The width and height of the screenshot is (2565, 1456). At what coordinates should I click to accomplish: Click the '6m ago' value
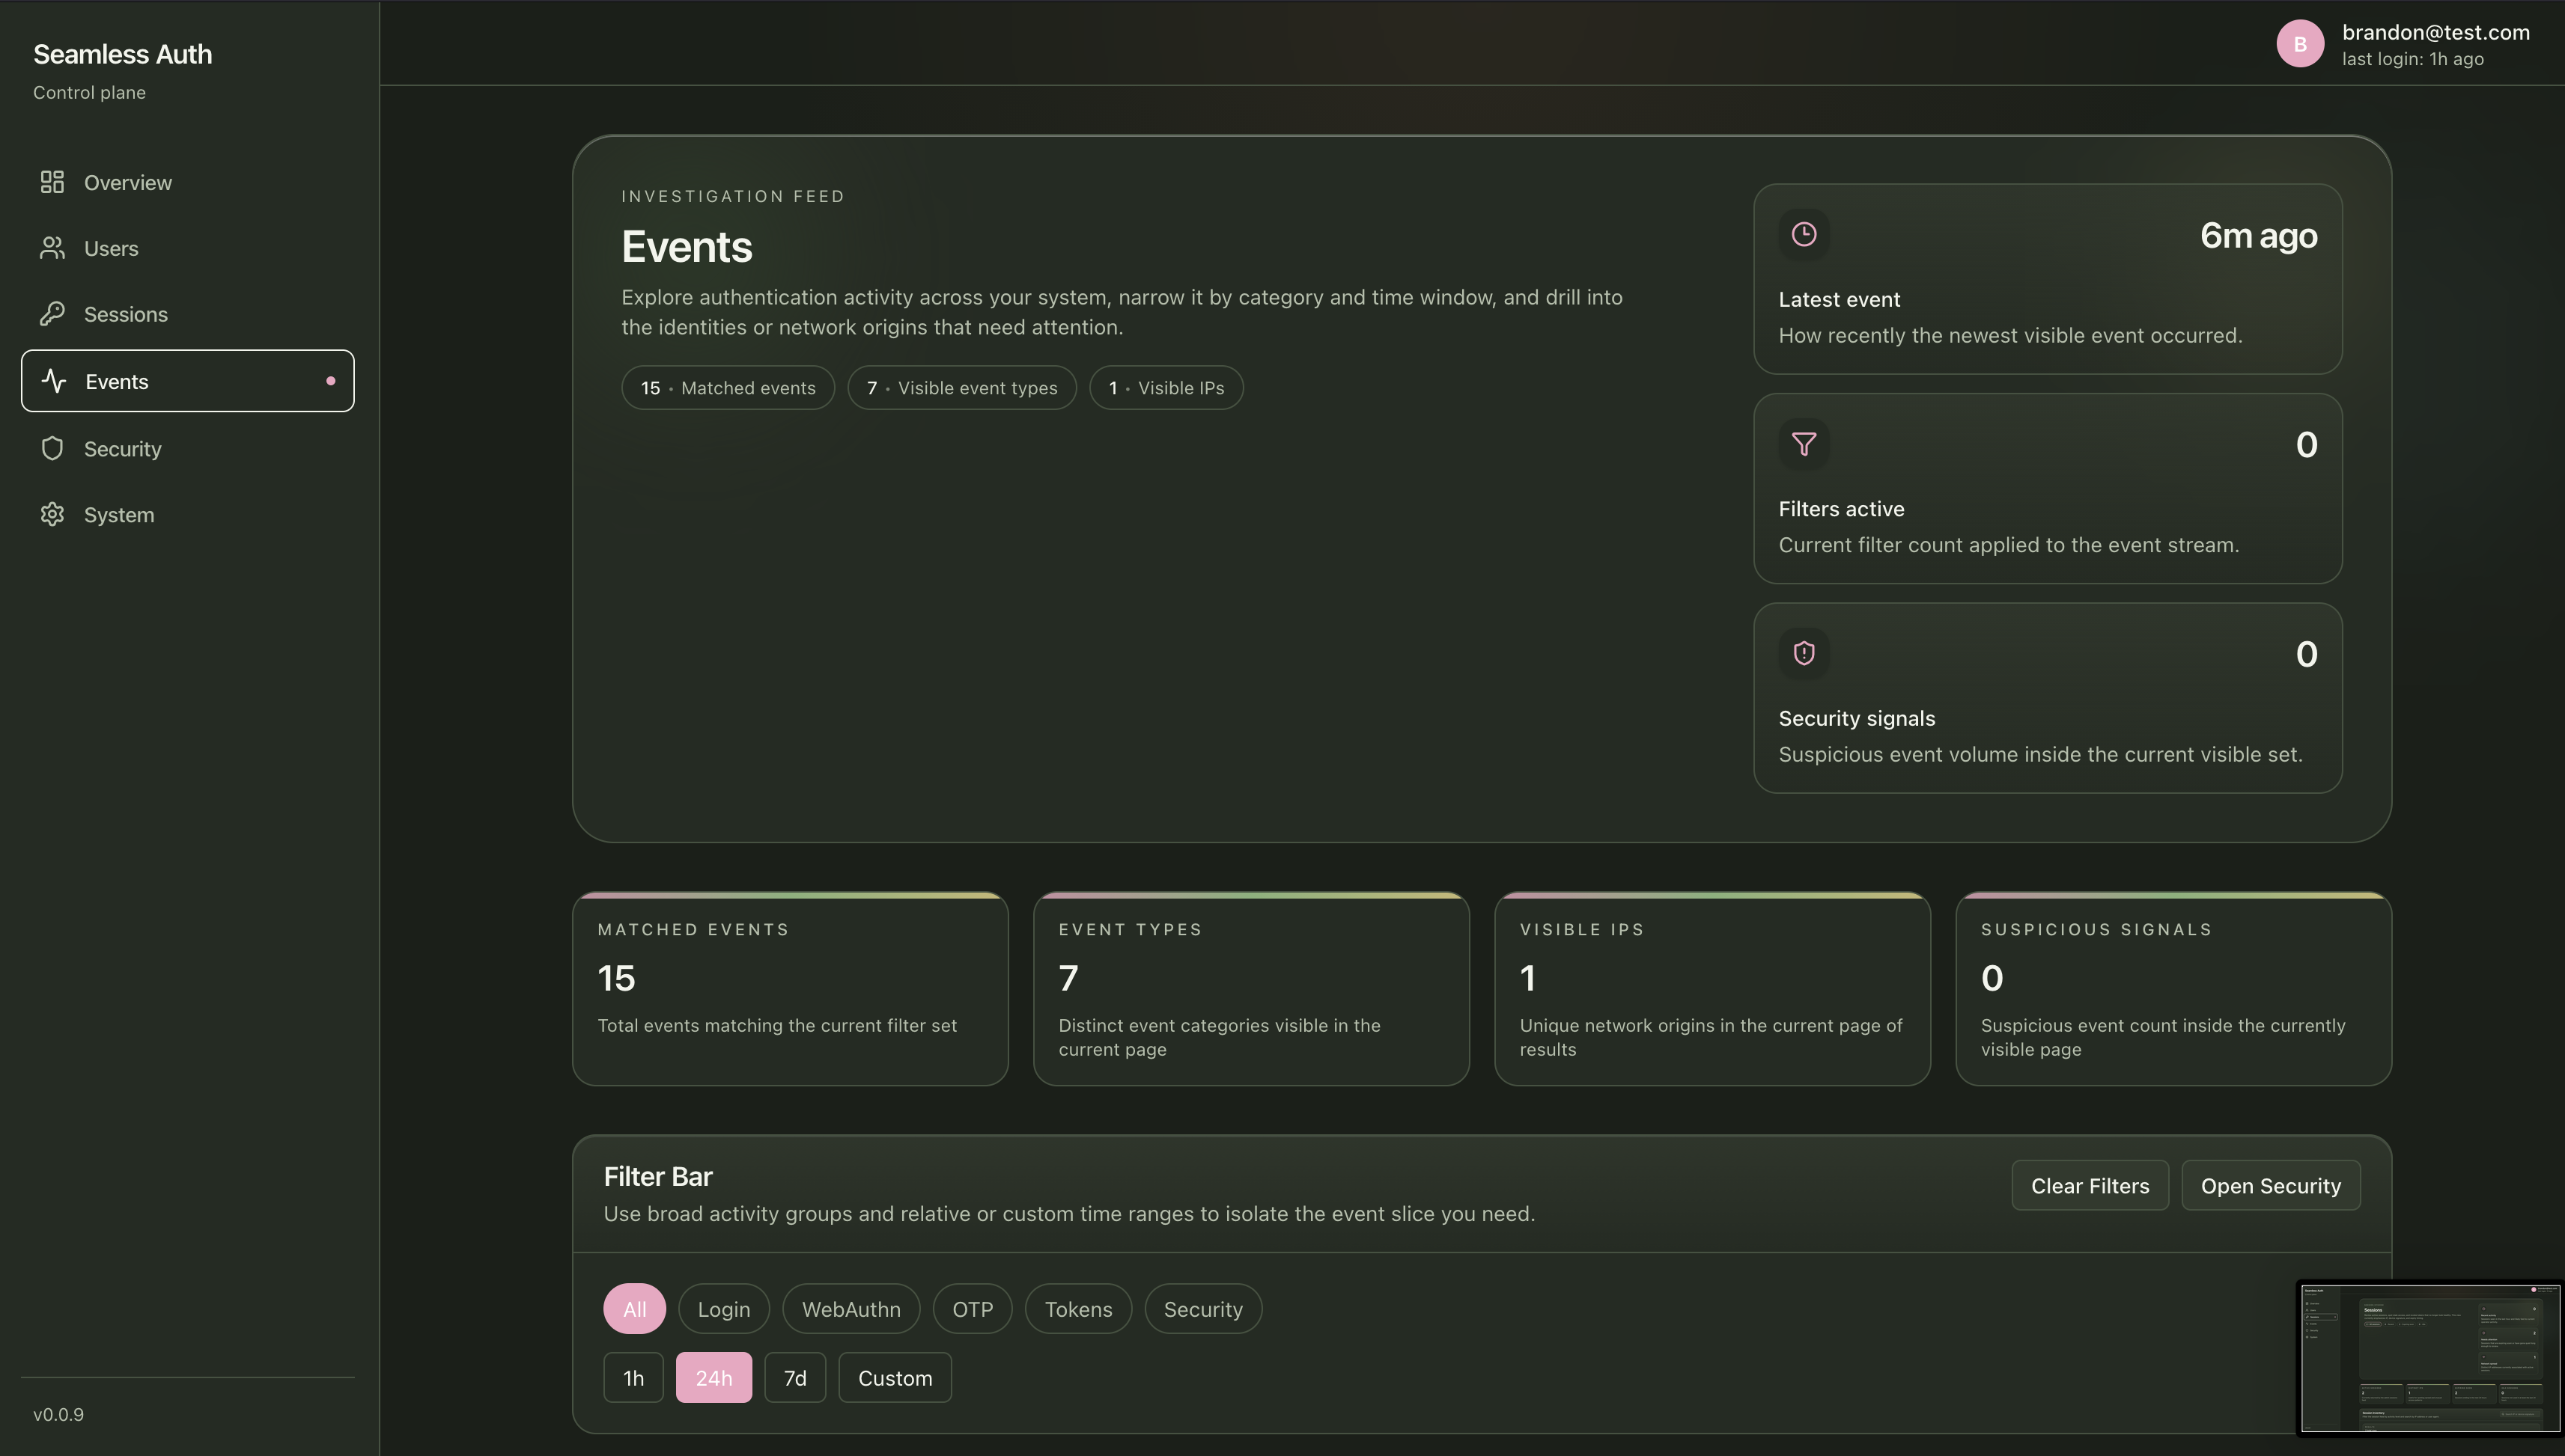2259,236
